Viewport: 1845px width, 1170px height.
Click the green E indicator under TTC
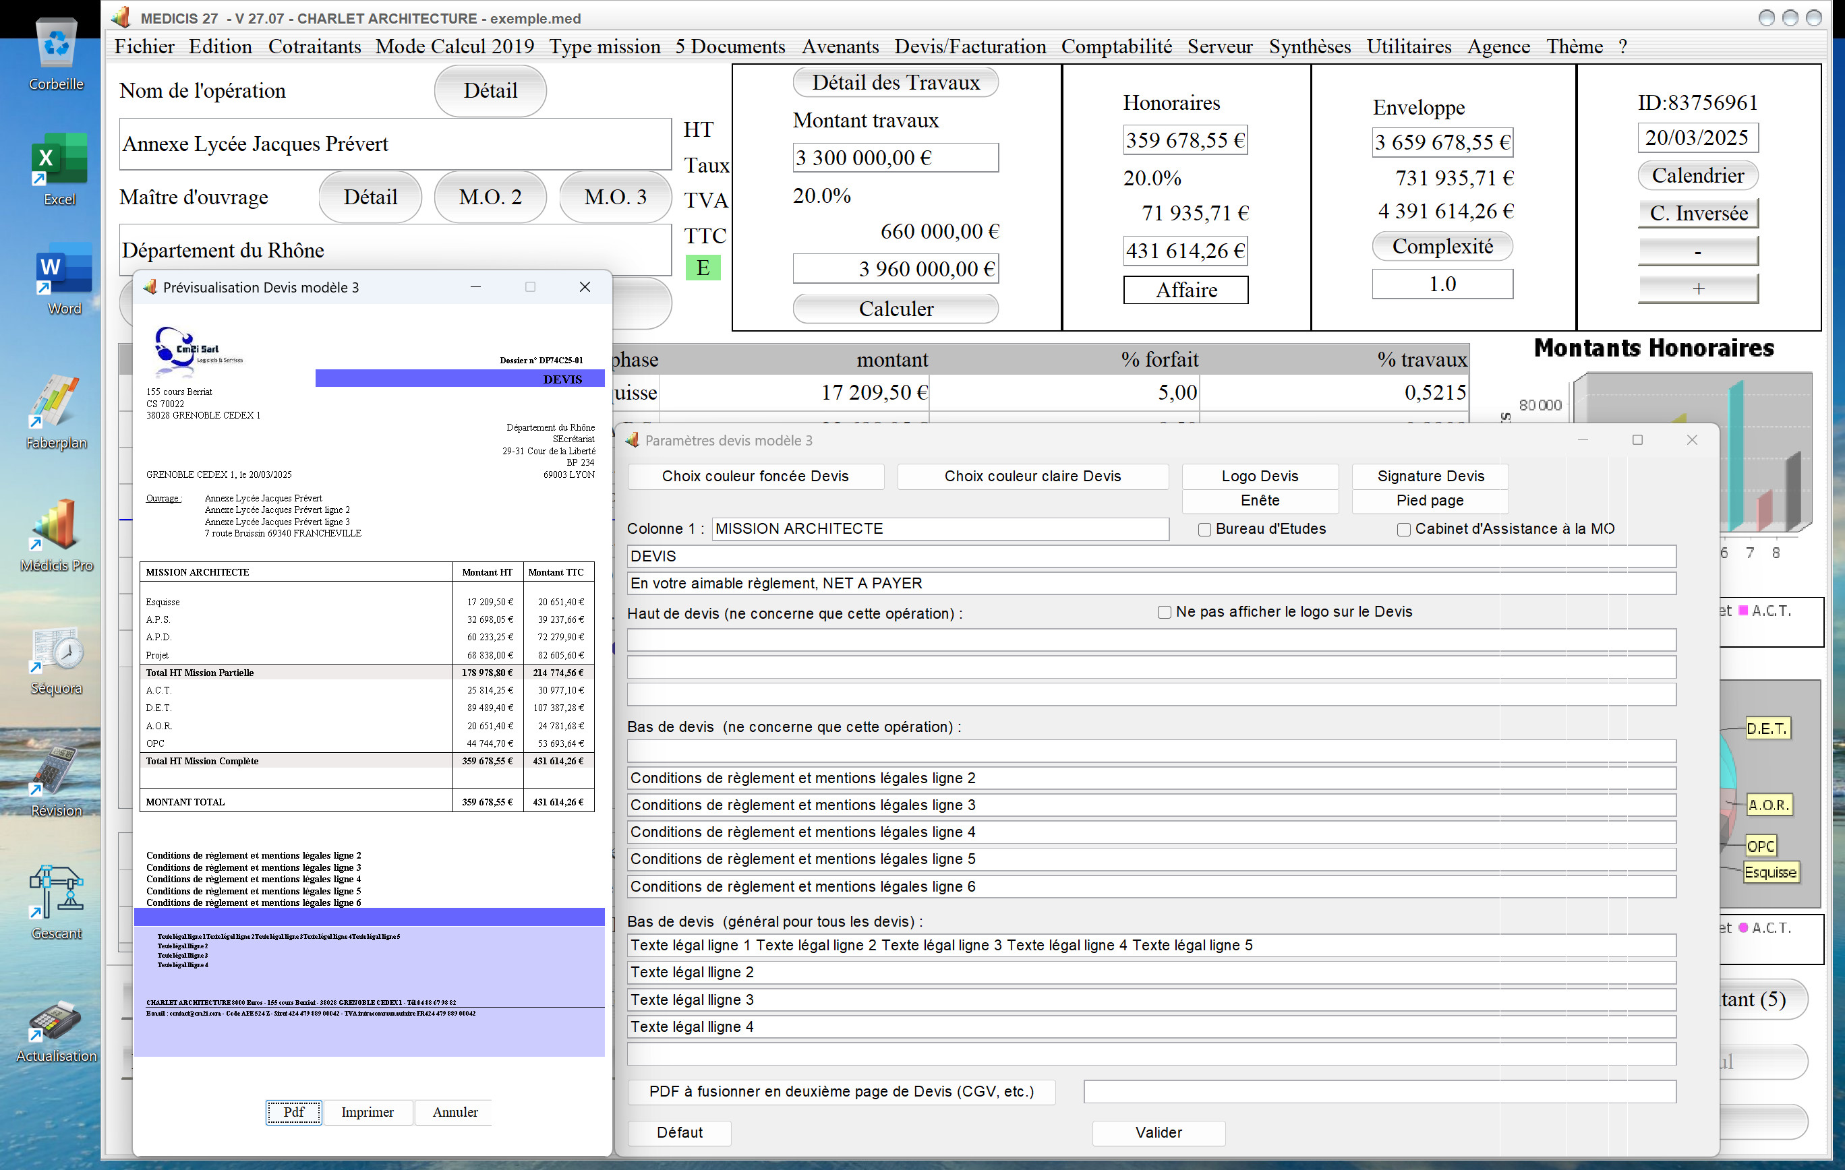(x=703, y=268)
